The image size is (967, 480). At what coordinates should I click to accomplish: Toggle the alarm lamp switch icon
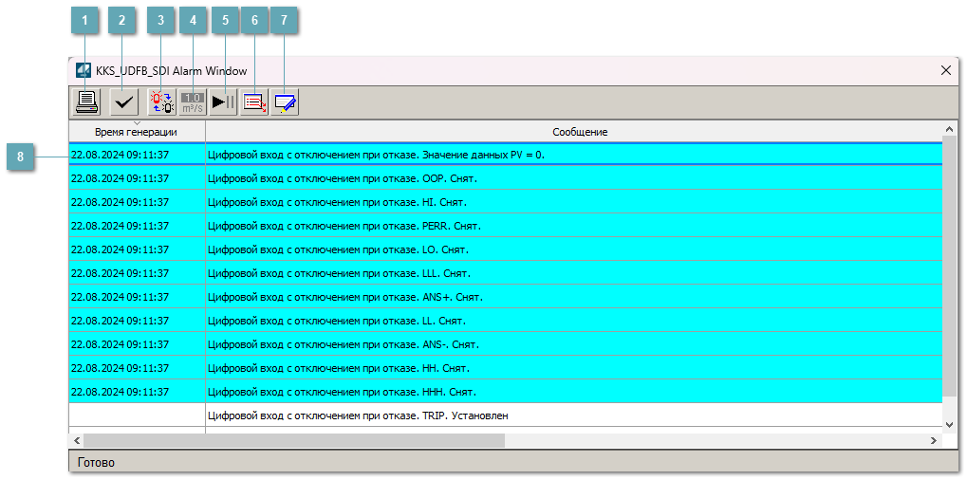pos(161,102)
